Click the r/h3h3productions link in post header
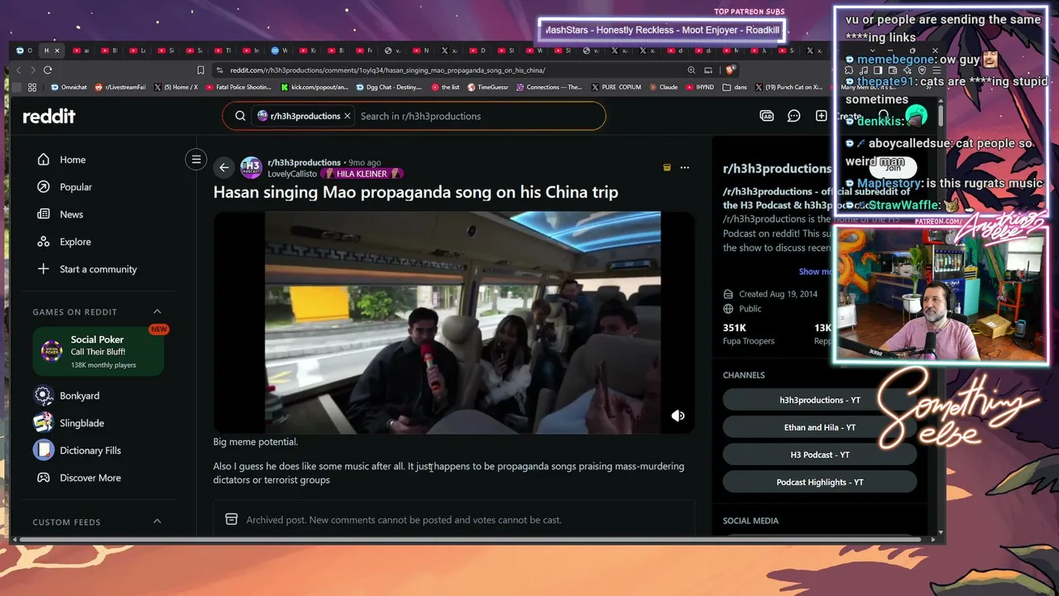 (x=304, y=162)
